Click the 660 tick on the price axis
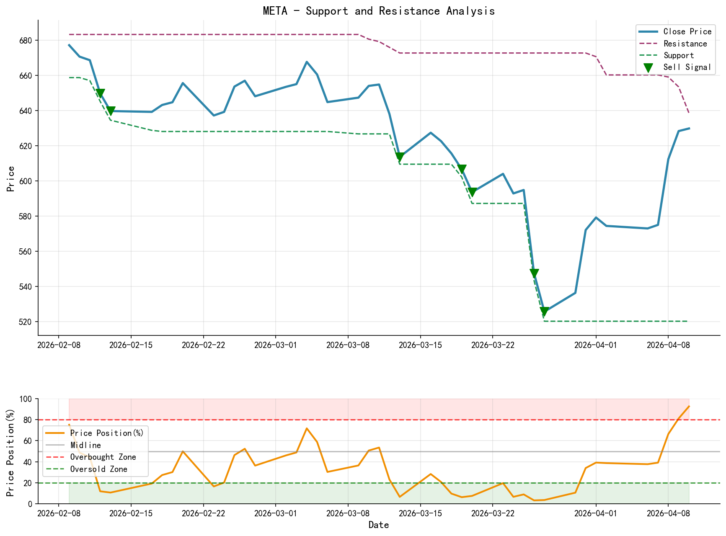 click(26, 76)
